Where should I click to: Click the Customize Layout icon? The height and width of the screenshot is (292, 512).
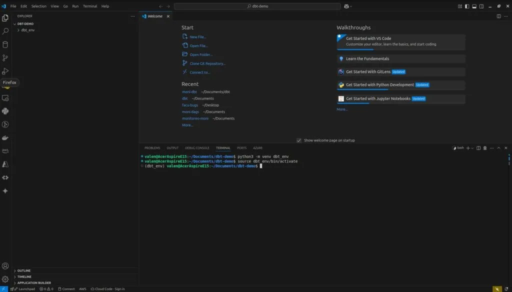coord(460,6)
